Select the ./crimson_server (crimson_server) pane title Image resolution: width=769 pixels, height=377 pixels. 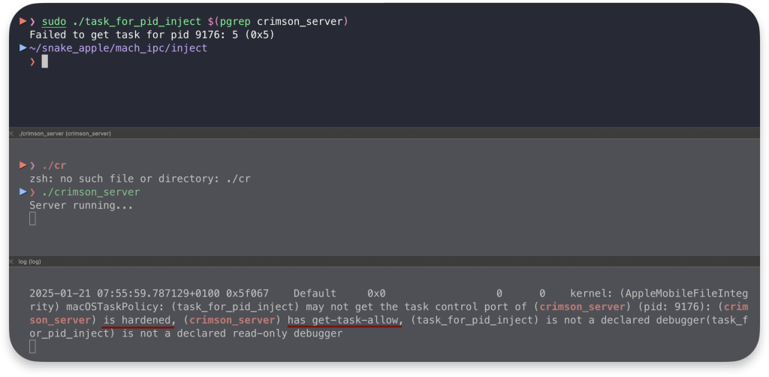coord(65,134)
